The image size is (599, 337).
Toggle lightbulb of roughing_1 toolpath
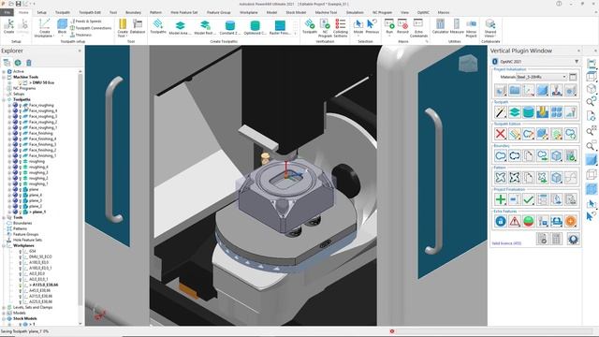point(21,183)
